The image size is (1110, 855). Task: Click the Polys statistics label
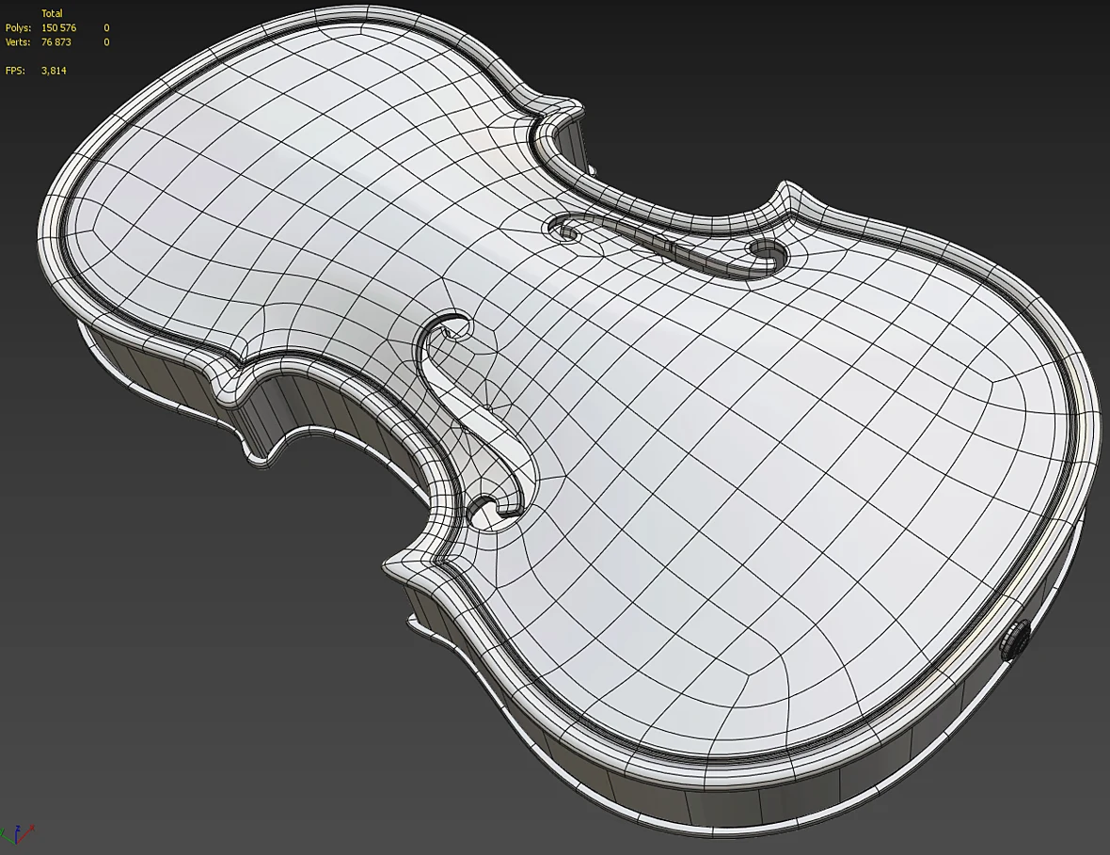click(x=19, y=27)
